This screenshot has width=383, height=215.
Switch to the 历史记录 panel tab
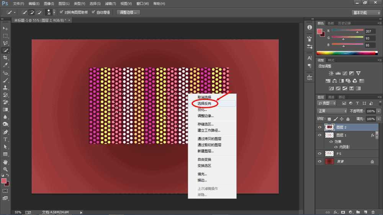345,23
